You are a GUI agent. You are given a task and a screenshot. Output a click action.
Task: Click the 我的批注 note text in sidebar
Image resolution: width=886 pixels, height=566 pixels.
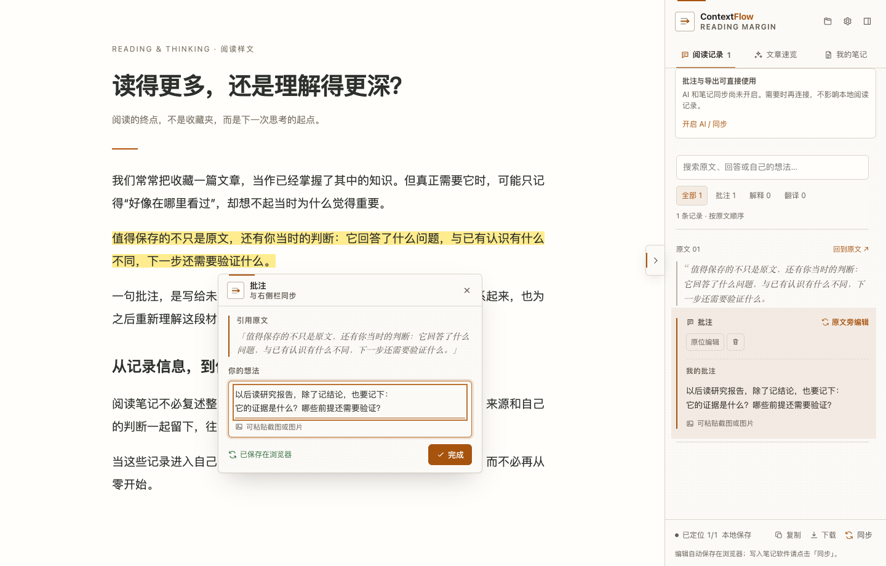[763, 397]
